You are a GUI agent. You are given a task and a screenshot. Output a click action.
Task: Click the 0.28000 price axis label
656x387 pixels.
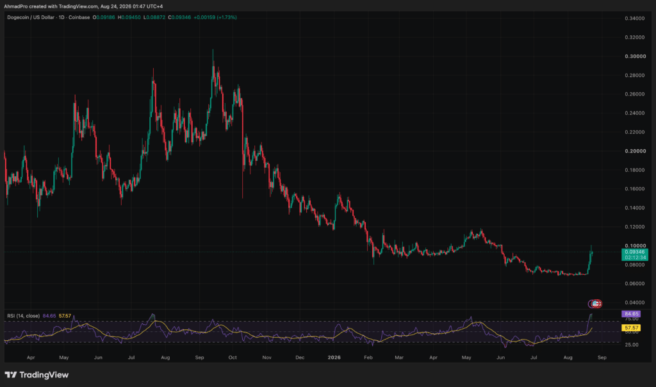[635, 76]
